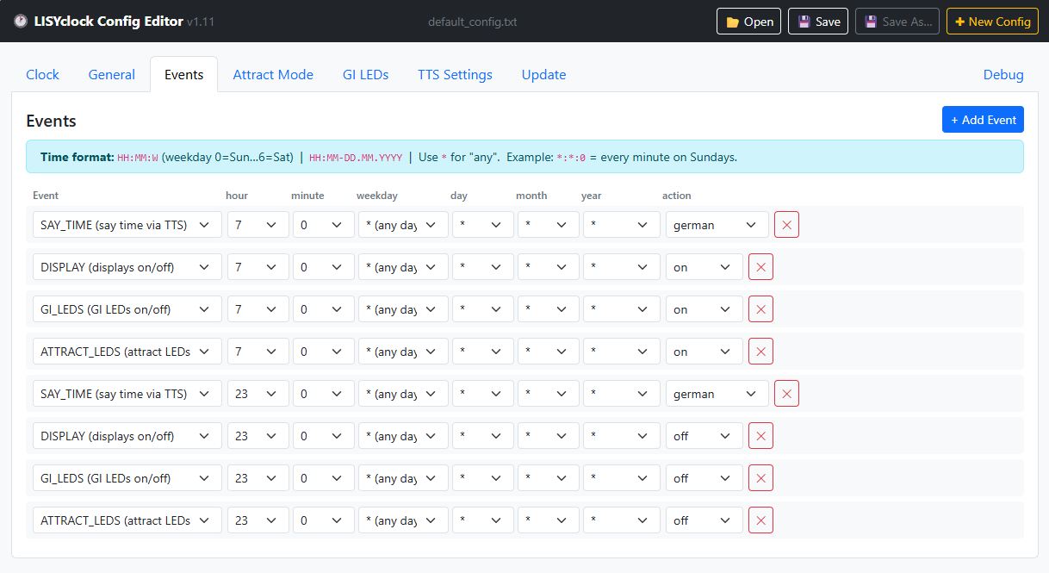The width and height of the screenshot is (1049, 573).
Task: Click the clock logo icon in the header
Action: tap(21, 21)
